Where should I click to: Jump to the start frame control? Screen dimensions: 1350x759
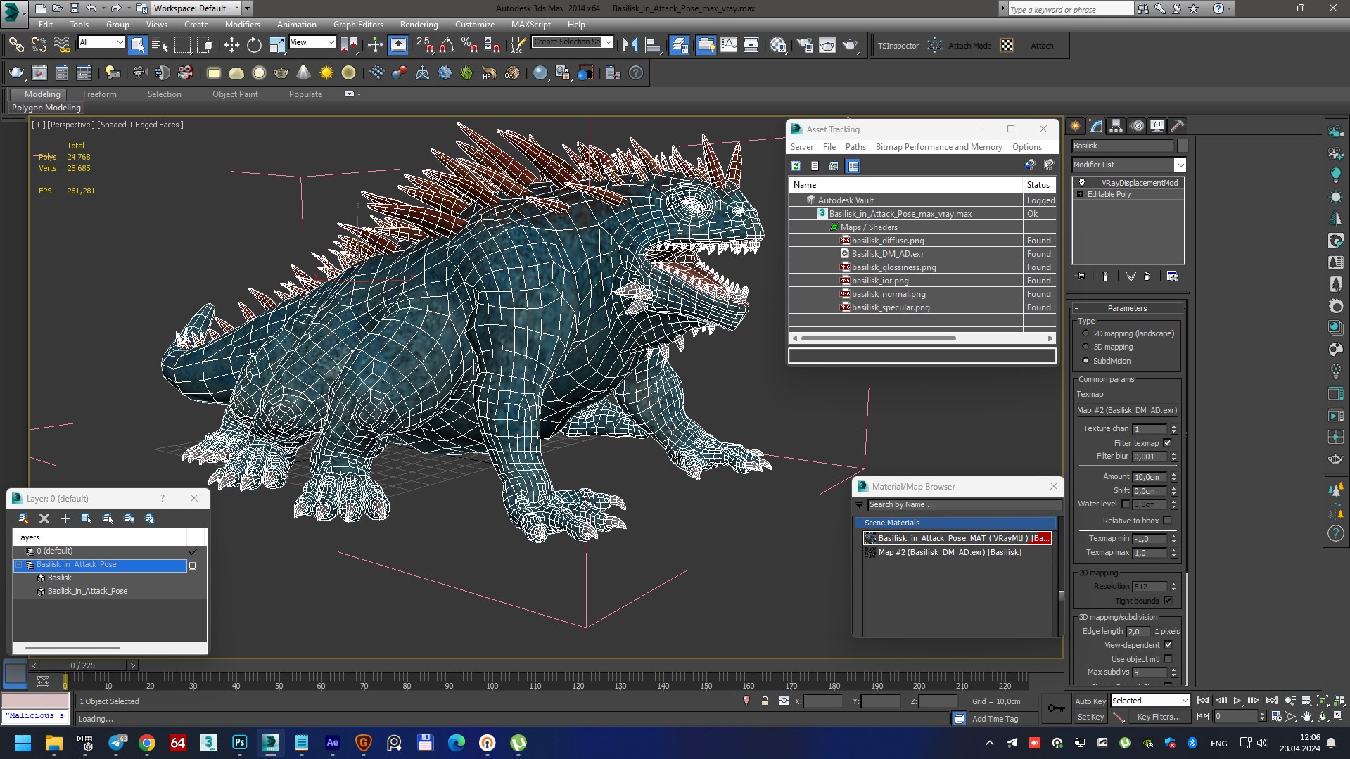1203,701
